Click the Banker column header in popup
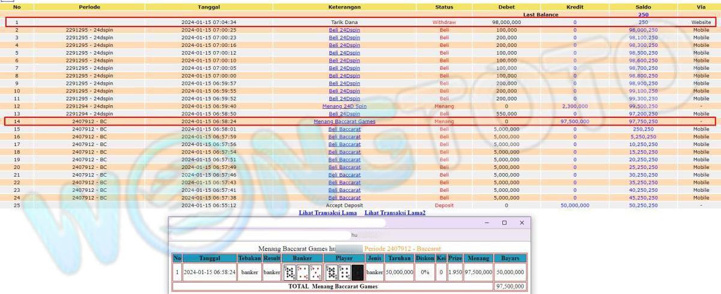This screenshot has width=721, height=294. [x=302, y=258]
